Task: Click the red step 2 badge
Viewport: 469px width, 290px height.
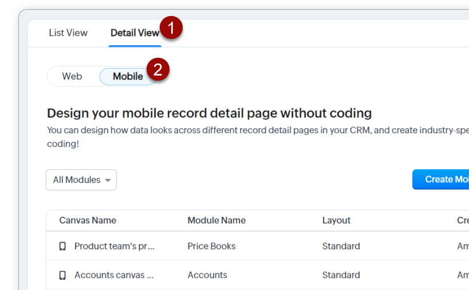Action: click(x=157, y=71)
